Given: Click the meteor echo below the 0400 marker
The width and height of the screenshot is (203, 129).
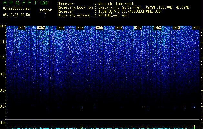Looking at the screenshot, I should (194, 107).
